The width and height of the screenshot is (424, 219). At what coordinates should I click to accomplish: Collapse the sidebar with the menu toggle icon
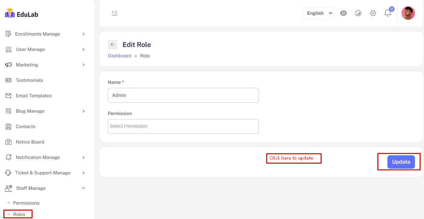(x=114, y=13)
